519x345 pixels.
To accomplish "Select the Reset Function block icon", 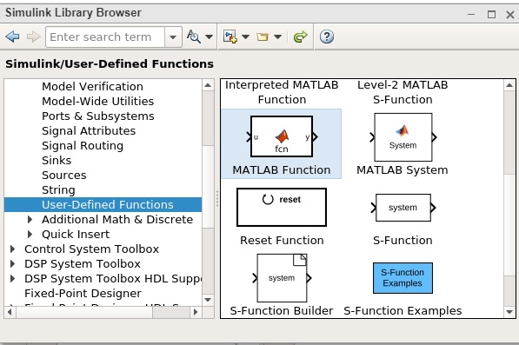I will click(x=282, y=208).
